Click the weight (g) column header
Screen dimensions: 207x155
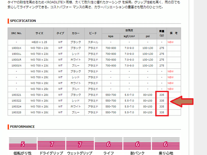point(162,33)
